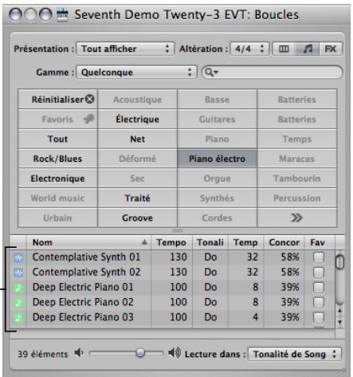Image resolution: width=353 pixels, height=377 pixels.
Task: Click the scrollbar up arrow
Action: click(339, 311)
